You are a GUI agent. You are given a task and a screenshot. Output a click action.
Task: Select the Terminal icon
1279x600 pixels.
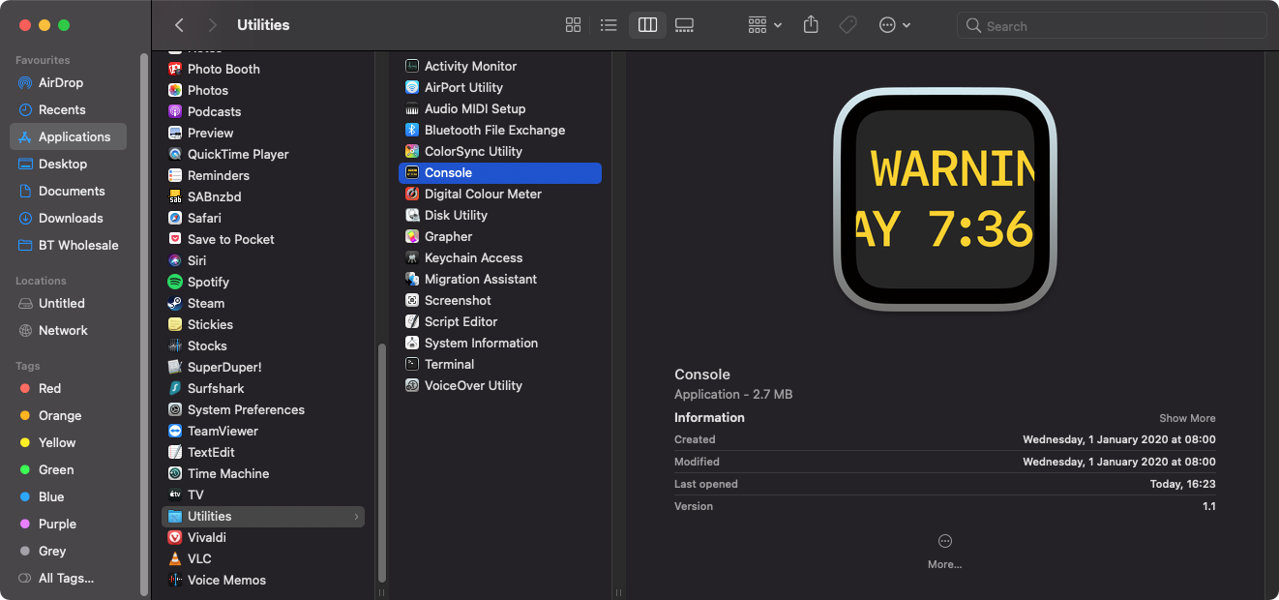pyautogui.click(x=412, y=364)
